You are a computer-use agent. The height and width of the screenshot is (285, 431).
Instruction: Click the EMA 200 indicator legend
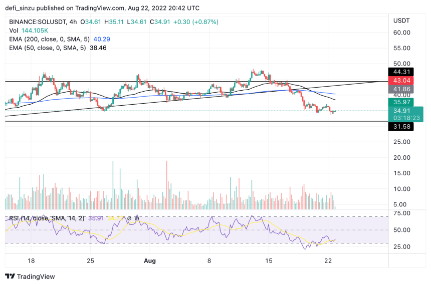60,39
